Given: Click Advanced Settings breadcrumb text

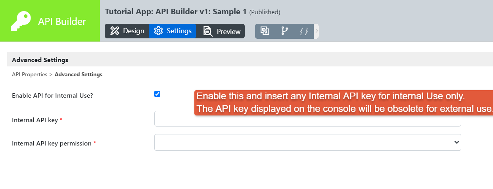Looking at the screenshot, I should tap(79, 74).
